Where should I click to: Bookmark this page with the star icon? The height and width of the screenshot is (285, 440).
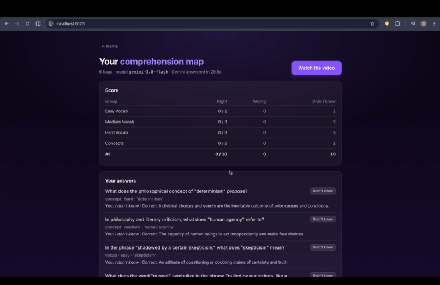[x=372, y=23]
